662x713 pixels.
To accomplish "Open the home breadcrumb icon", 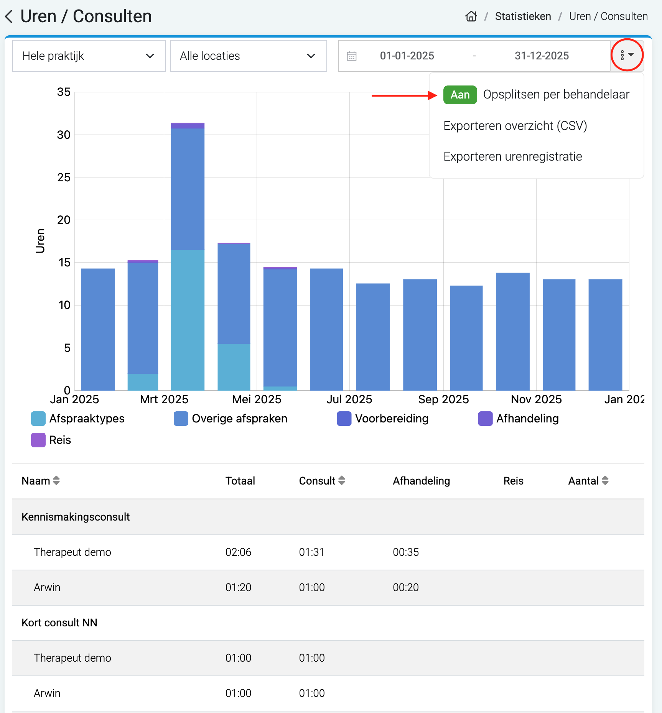I will click(471, 16).
